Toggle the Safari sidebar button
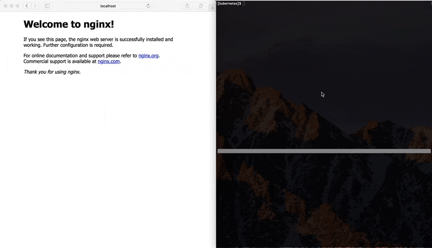The image size is (432, 248). click(x=47, y=6)
